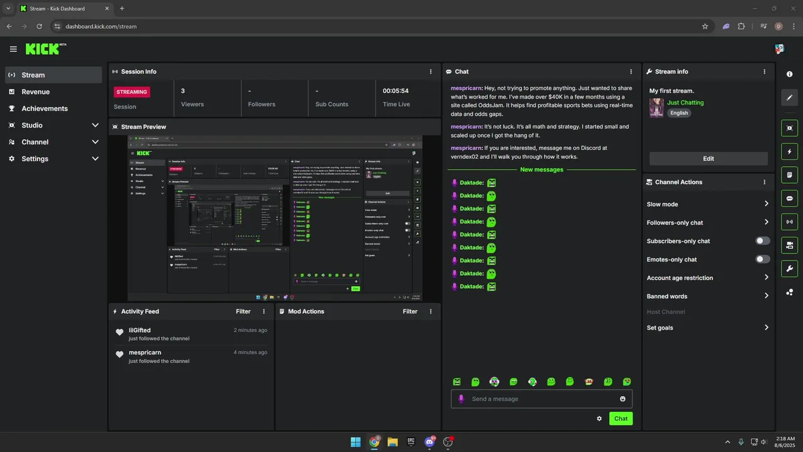
Task: Bookmark this page with the star icon
Action: (x=705, y=26)
